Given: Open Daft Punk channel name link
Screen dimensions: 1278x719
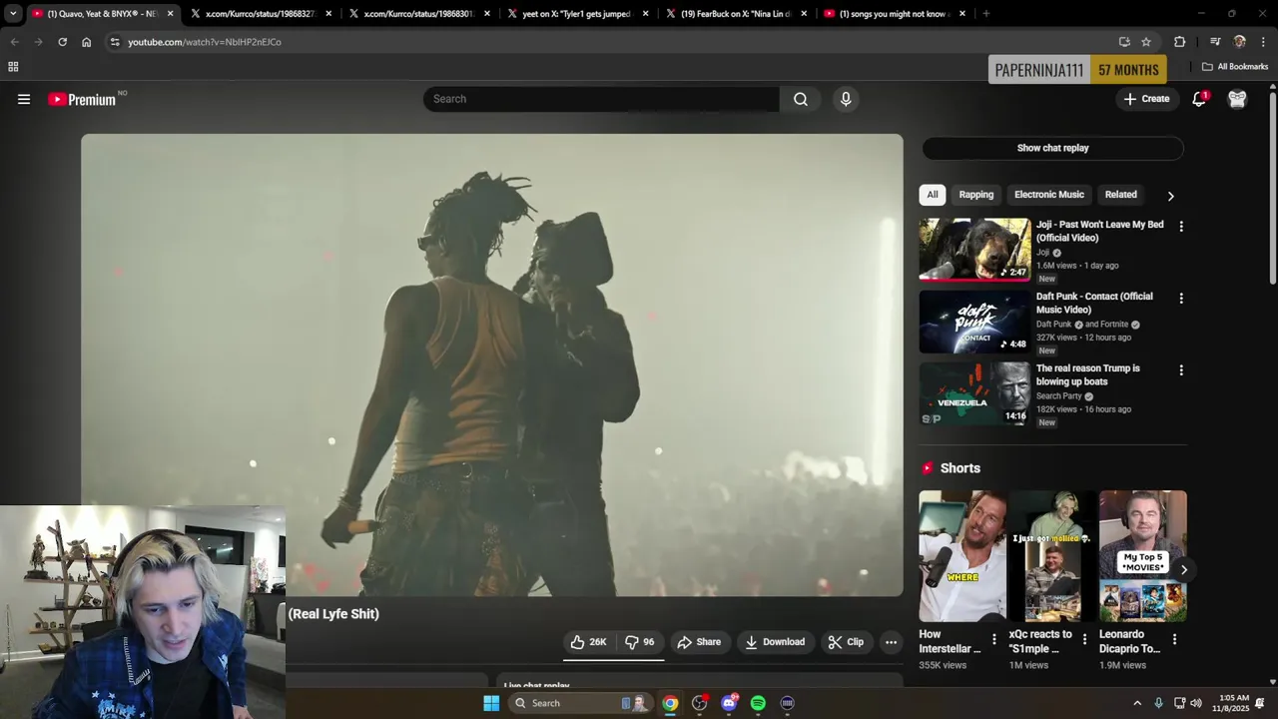Looking at the screenshot, I should [1053, 325].
